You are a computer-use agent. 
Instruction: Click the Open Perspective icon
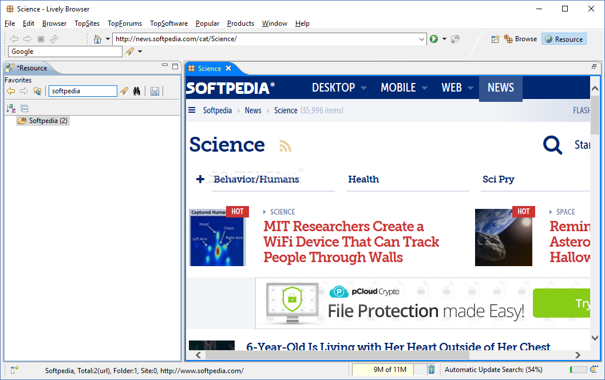click(x=496, y=39)
